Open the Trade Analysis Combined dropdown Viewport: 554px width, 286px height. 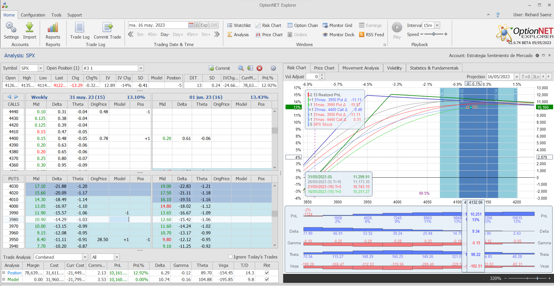click(85, 257)
